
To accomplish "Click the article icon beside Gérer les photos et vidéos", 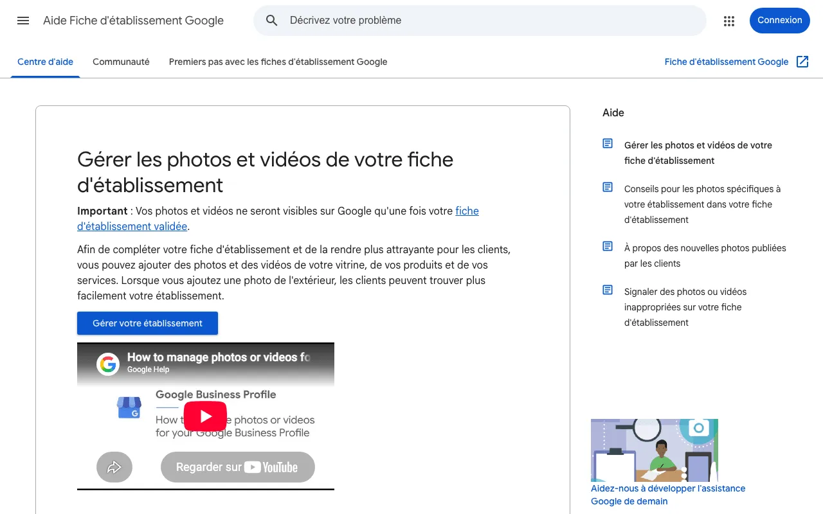I will [608, 143].
